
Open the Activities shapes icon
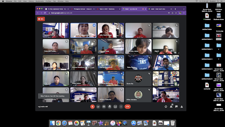tap(182, 107)
